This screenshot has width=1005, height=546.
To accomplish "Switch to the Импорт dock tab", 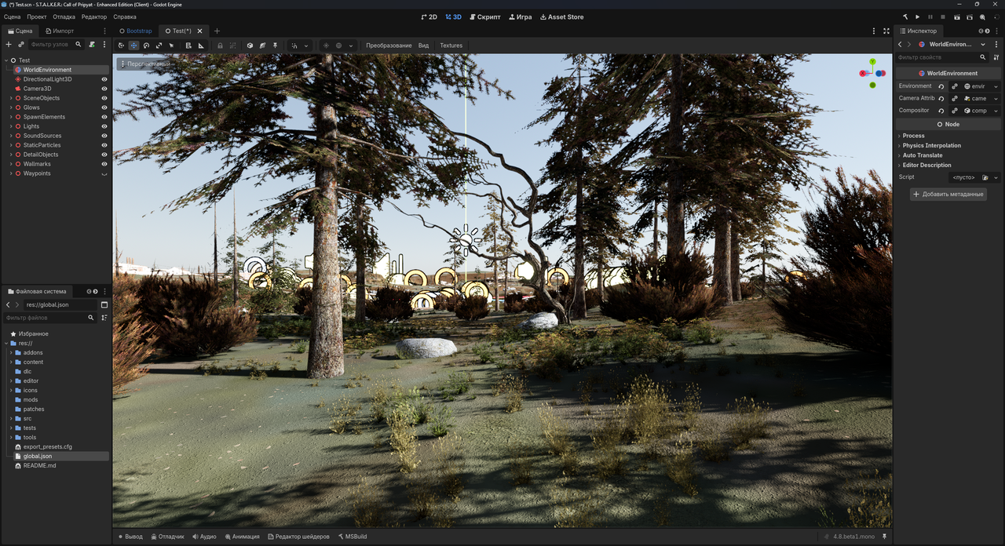I will 59,31.
